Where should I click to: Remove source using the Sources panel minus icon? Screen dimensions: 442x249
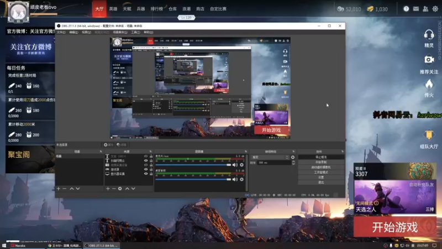click(x=114, y=189)
